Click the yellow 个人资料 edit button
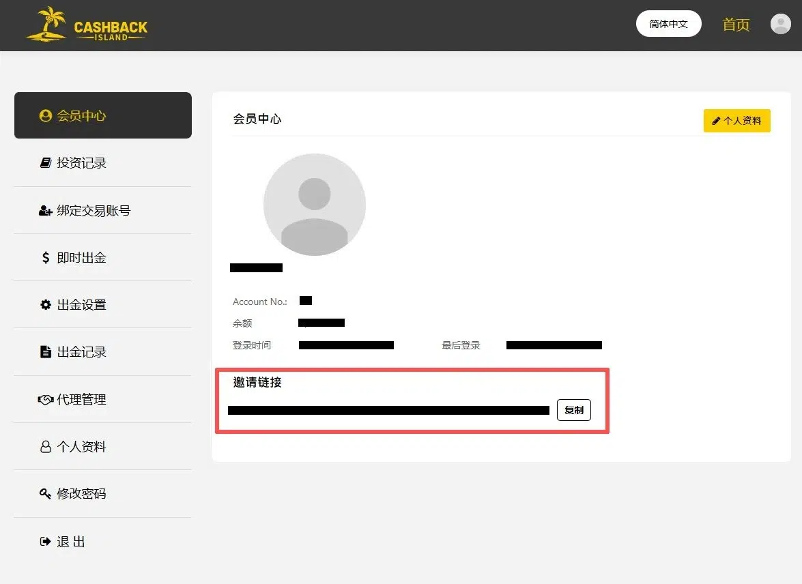Screen dimensions: 802x584 tap(737, 121)
